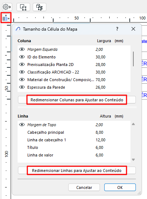This screenshot has width=147, height=199.
Task: Select the Margem de Topo row
Action: [x=74, y=125]
